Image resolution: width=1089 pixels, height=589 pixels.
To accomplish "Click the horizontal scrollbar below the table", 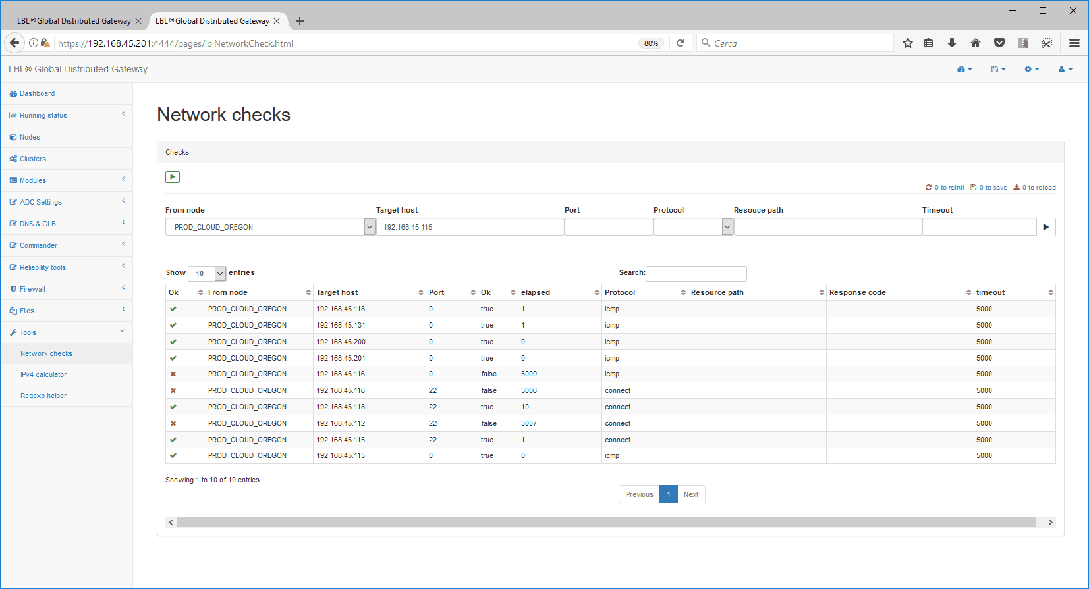I will click(605, 523).
